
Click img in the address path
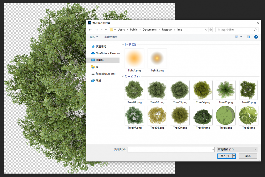pyautogui.click(x=180, y=30)
